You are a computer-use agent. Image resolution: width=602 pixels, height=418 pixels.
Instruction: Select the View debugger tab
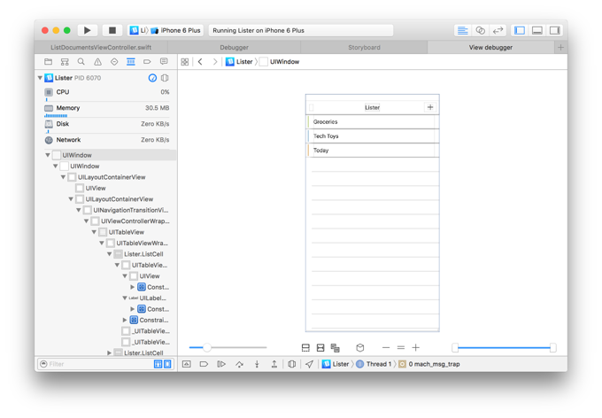tap(490, 47)
